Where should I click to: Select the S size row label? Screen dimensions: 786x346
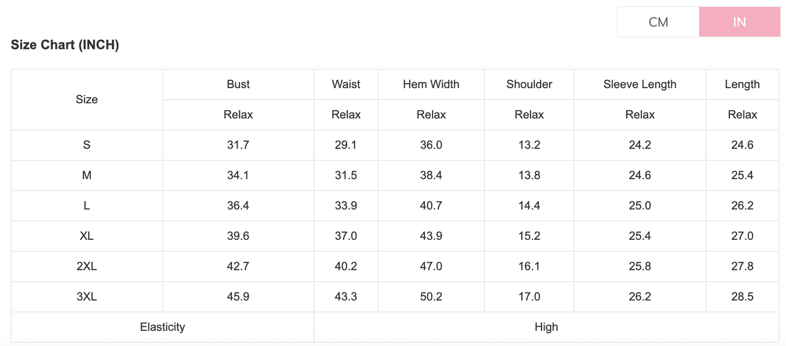pos(86,145)
